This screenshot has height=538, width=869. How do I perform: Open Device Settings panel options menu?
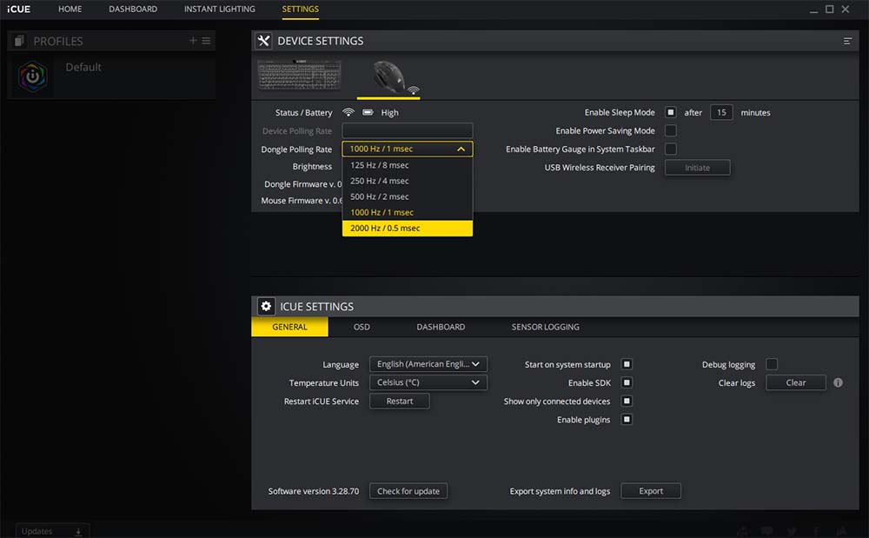847,41
